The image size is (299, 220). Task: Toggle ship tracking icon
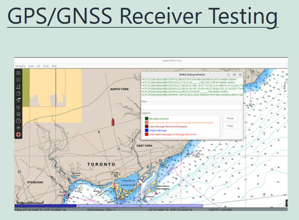(18, 100)
